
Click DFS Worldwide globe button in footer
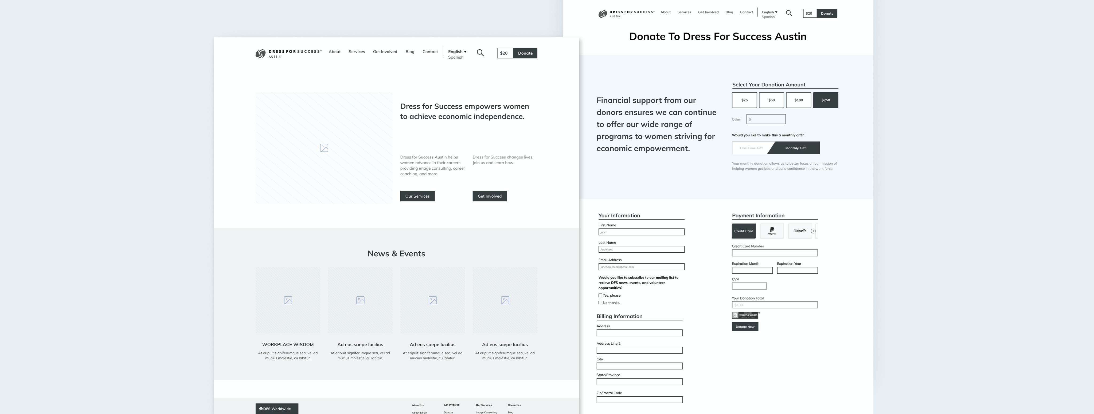tap(277, 408)
